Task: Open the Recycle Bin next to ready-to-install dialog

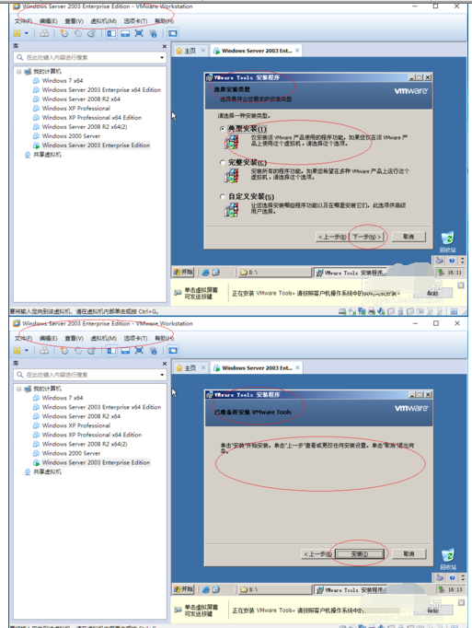Action: point(447,559)
